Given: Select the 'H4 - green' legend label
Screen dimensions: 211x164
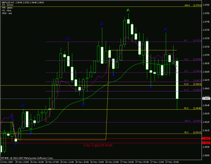Looking at the screenshot, I should coord(7,8).
